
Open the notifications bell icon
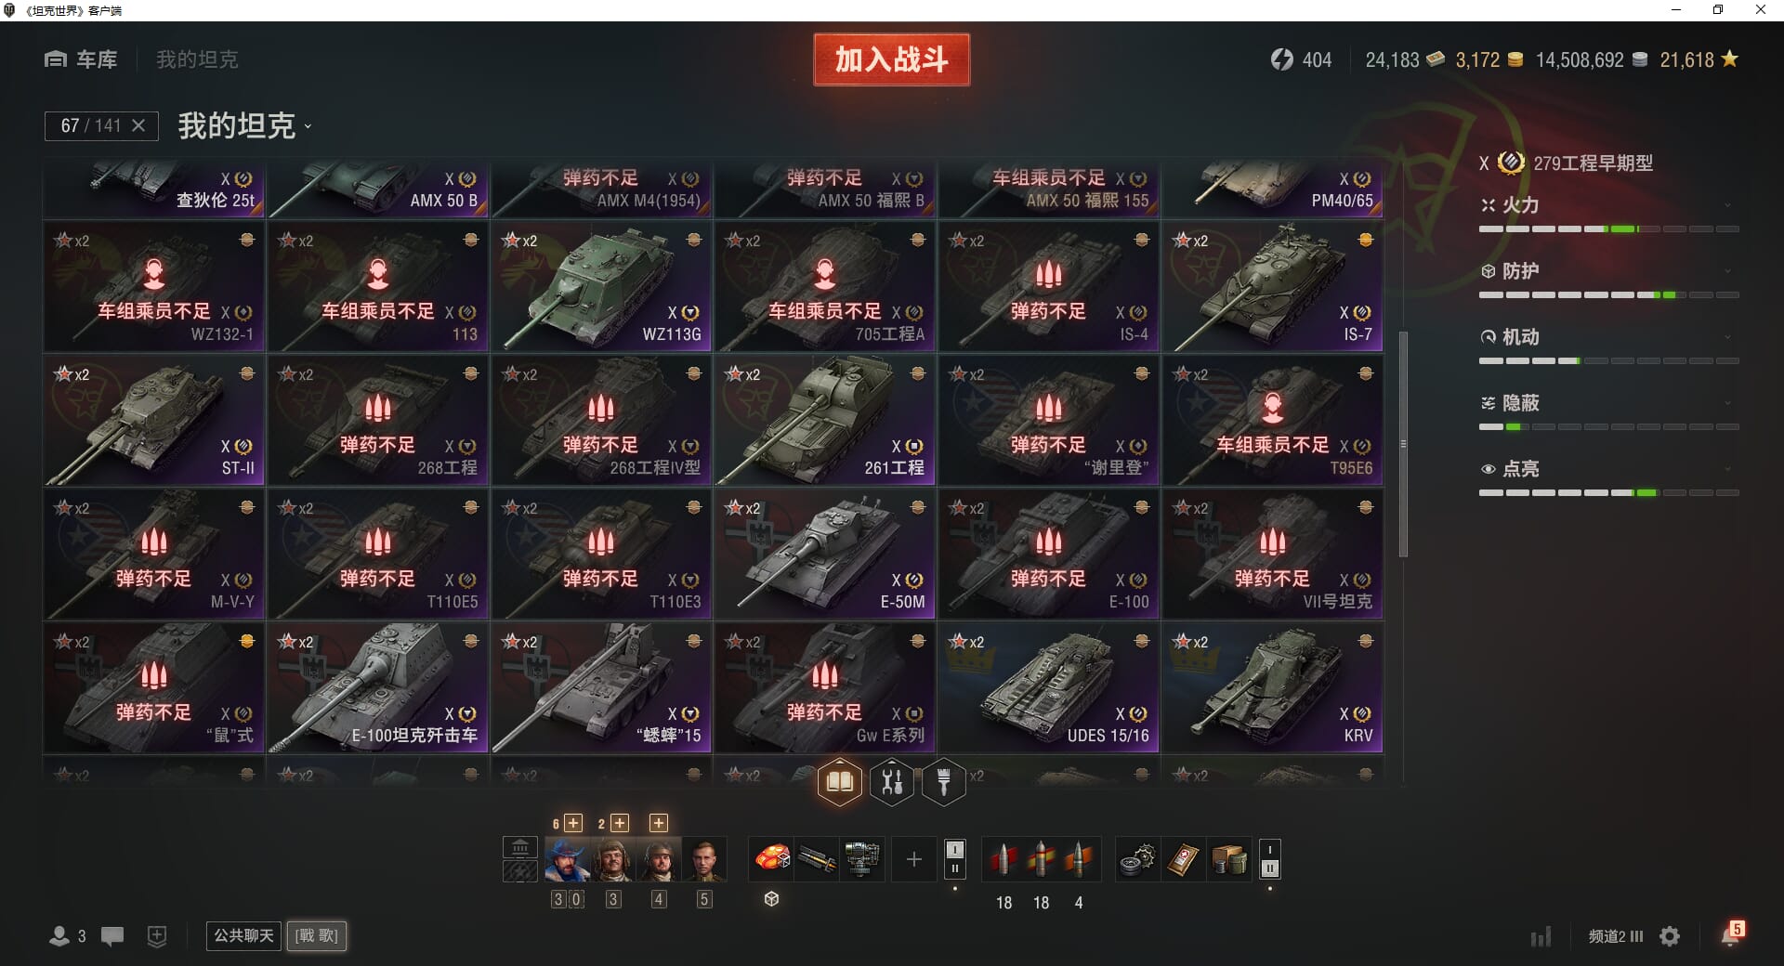[1731, 933]
